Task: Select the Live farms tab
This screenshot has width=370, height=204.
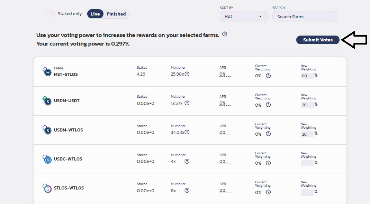Action: [x=95, y=14]
